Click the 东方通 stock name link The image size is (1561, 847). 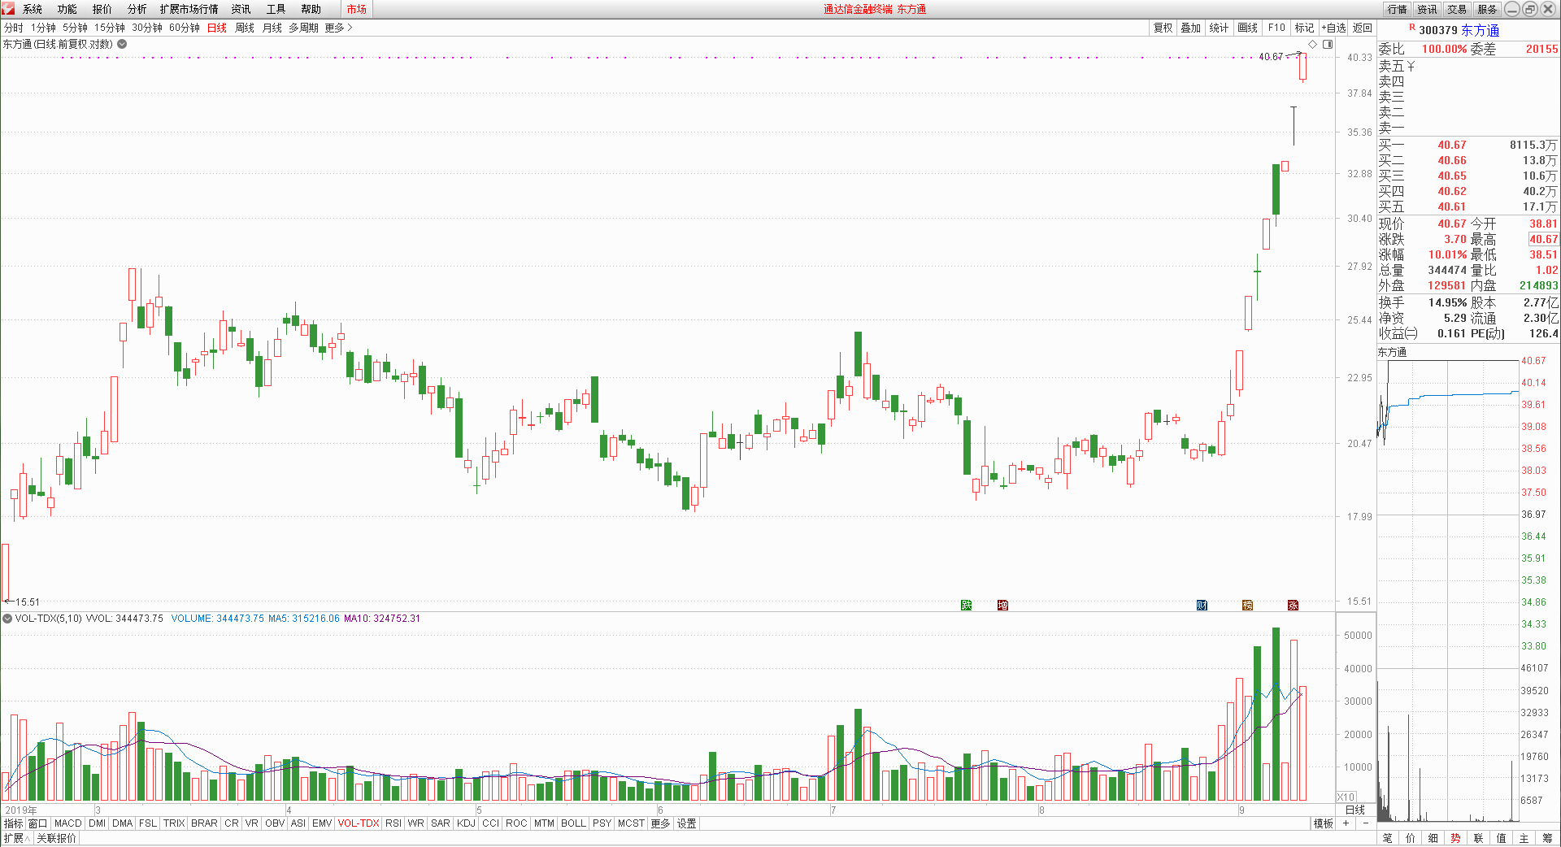point(1481,30)
